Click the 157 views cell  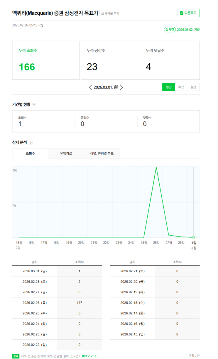coord(79,303)
